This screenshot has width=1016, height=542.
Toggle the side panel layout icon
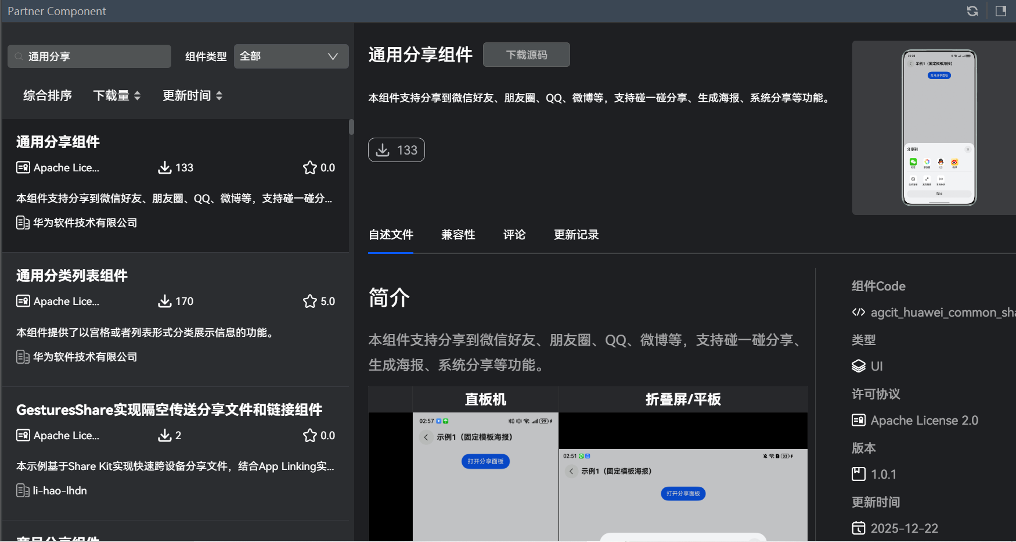pos(1000,11)
